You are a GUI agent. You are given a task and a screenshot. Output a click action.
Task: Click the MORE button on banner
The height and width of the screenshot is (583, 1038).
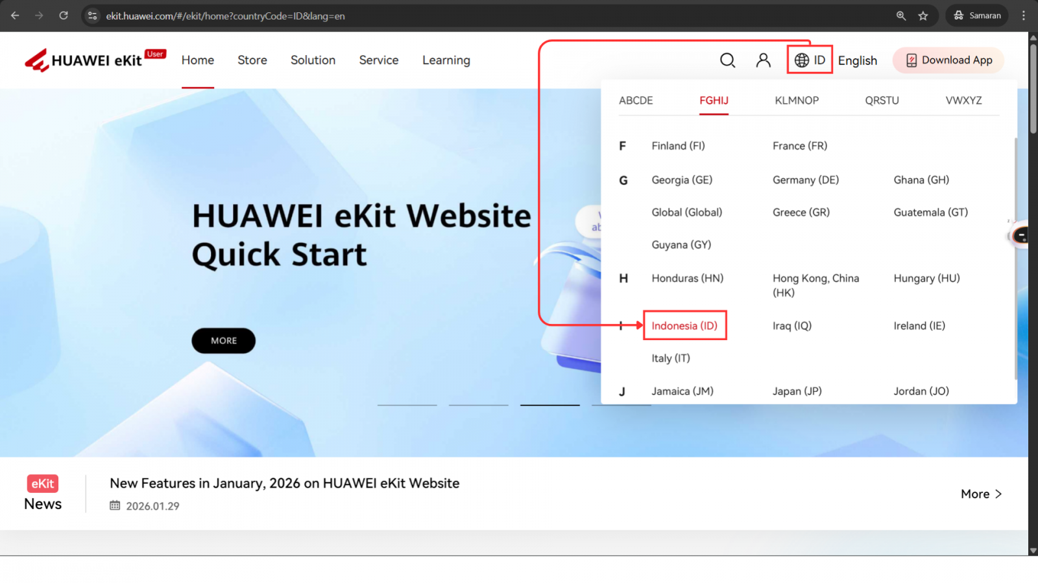[x=223, y=341]
